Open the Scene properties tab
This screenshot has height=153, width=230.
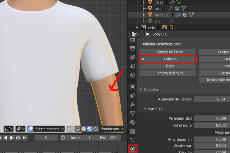coord(133,66)
